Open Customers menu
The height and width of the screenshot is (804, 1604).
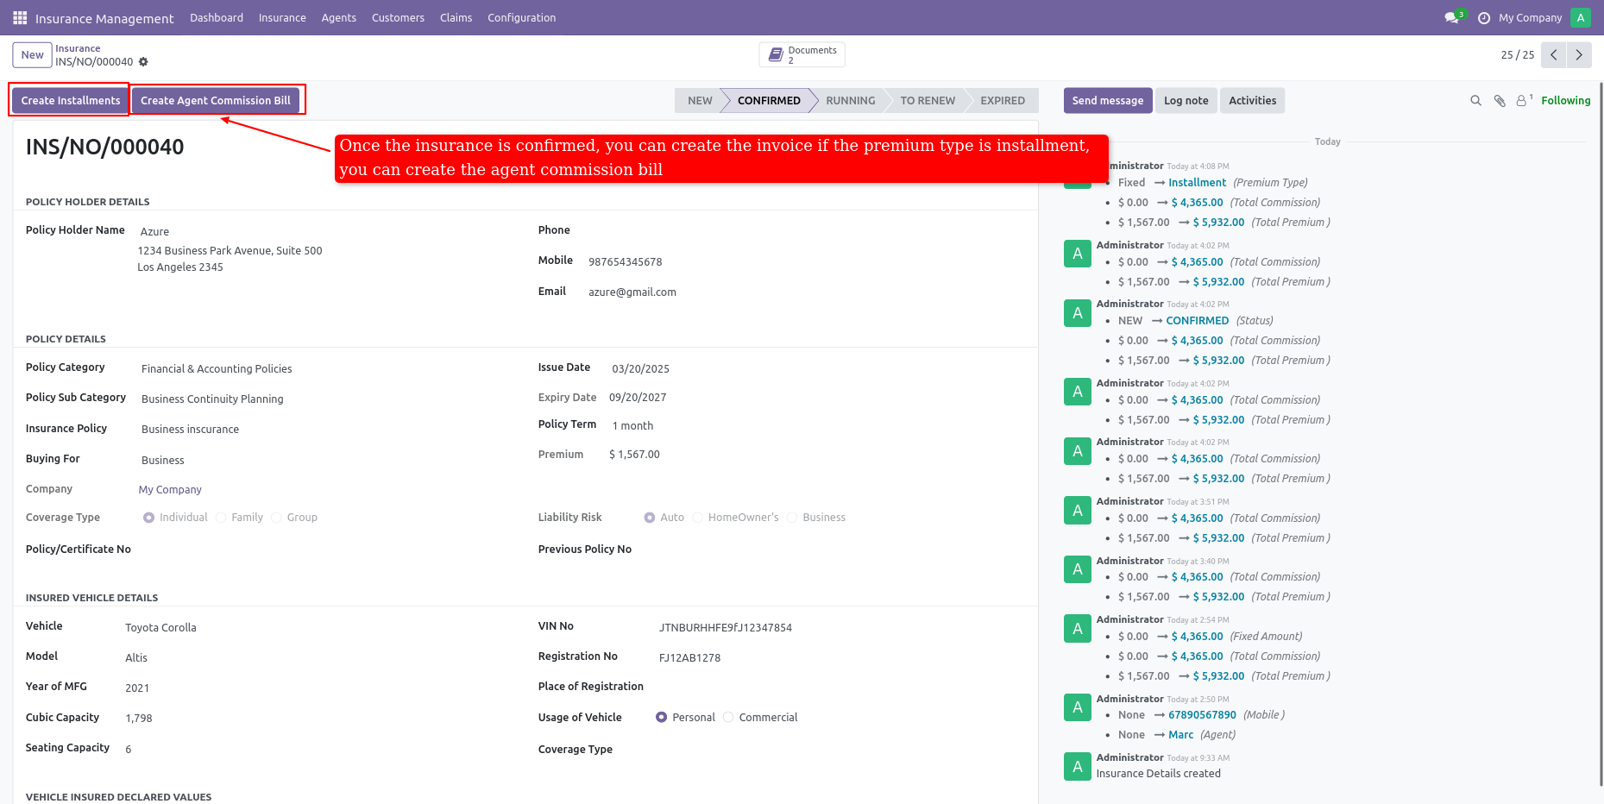click(398, 17)
